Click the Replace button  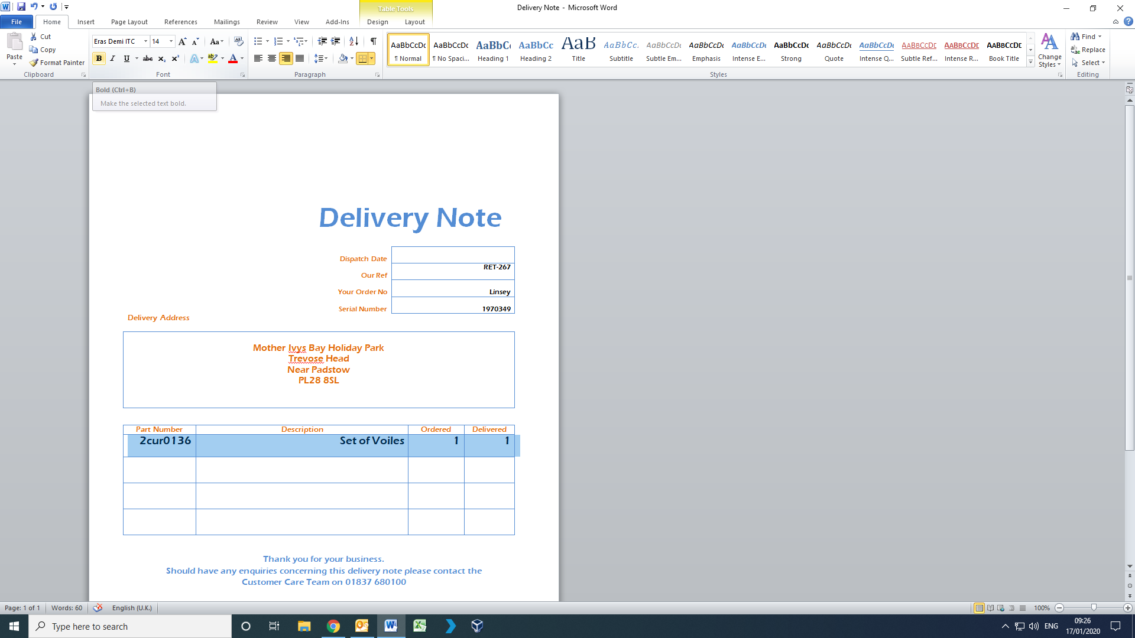pyautogui.click(x=1088, y=50)
